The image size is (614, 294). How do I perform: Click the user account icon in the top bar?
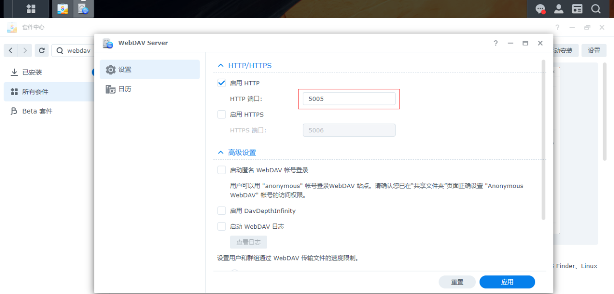coord(558,9)
